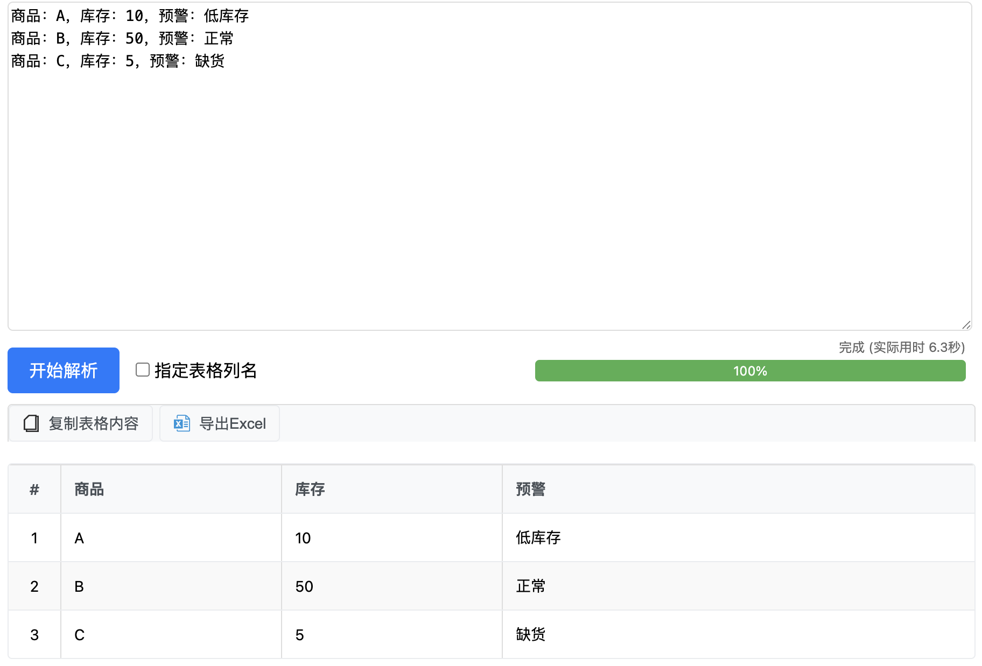Click the first input line about 商品 A

point(130,16)
